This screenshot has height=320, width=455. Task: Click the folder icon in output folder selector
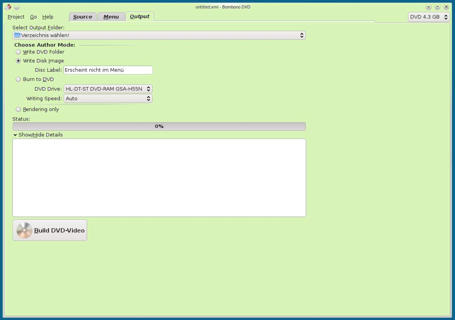coord(17,35)
